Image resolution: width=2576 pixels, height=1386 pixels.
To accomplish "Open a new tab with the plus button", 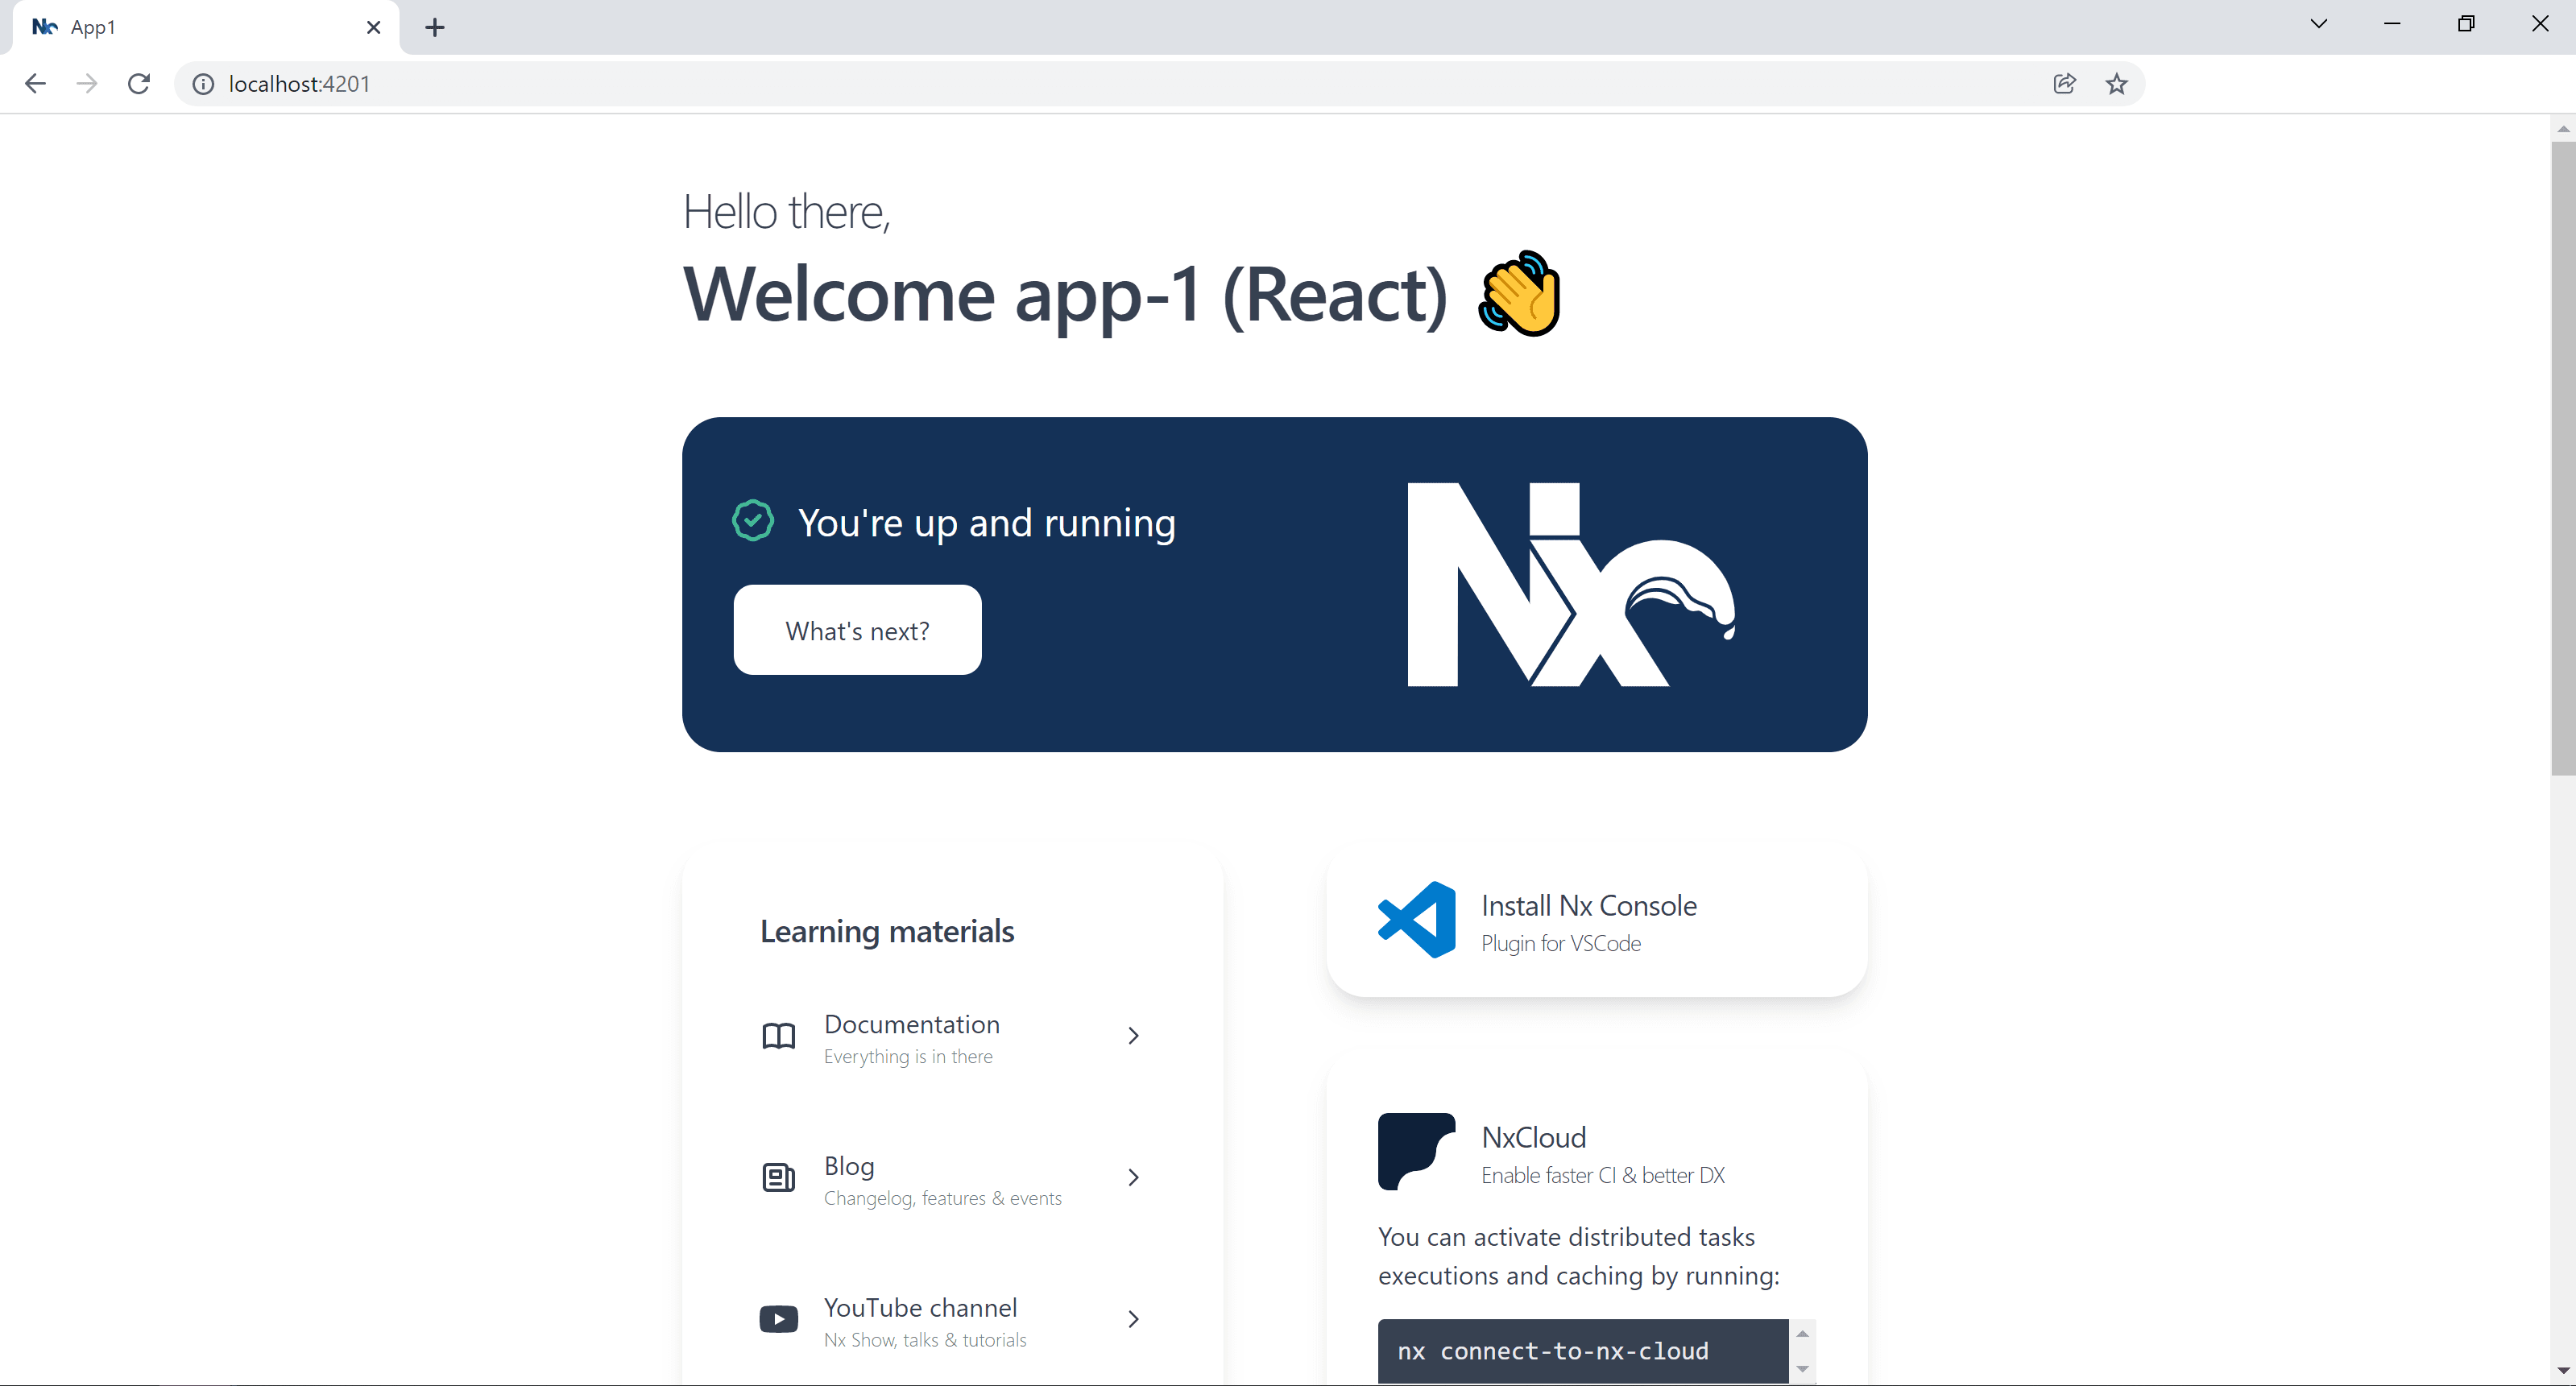I will (434, 27).
